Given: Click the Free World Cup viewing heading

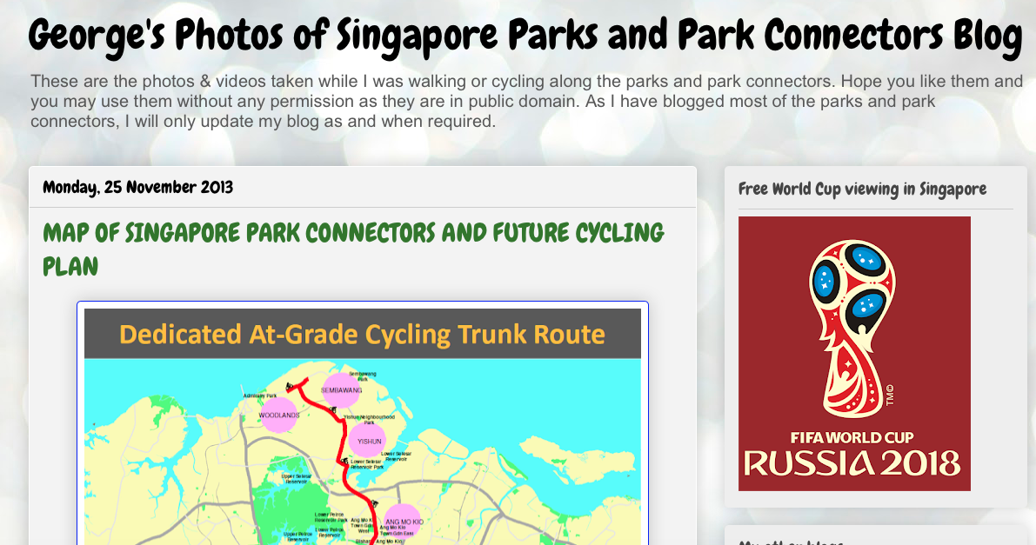Looking at the screenshot, I should [861, 189].
